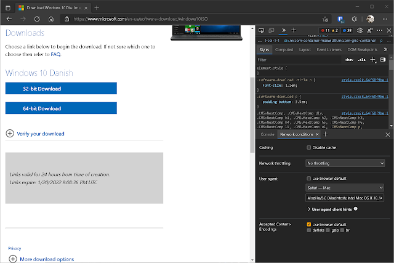Add a DevTools tool with plus icon
Screen dimensions: 394x263
pyautogui.click(x=294, y=30)
